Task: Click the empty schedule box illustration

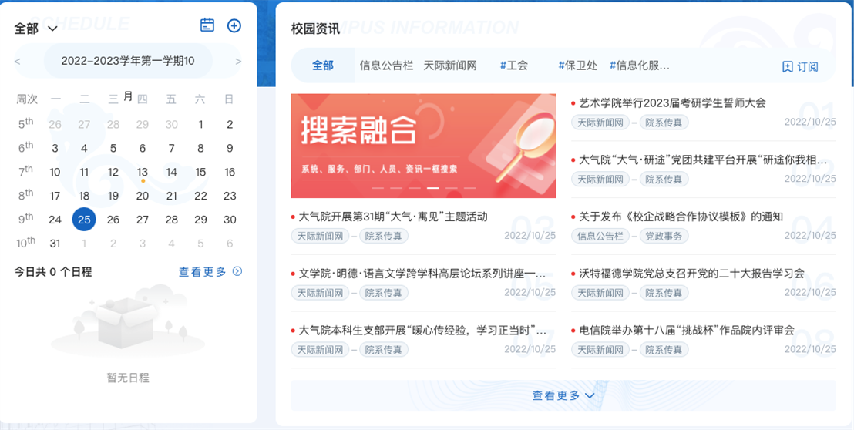Action: click(127, 324)
